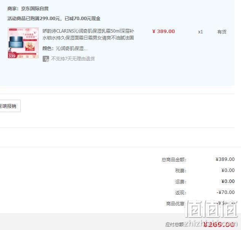Open the Clarins cream product thumbnail
The image size is (241, 230).
point(23,43)
